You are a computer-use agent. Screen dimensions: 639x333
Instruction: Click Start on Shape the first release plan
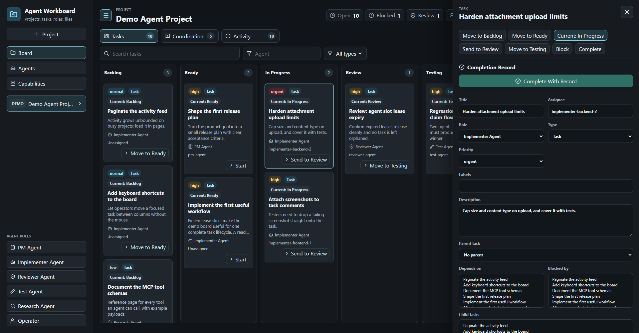[x=238, y=166]
